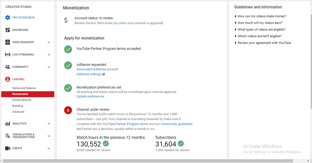Expand the Community section chevron
Screen dimensions: 312x163
(x=49, y=67)
